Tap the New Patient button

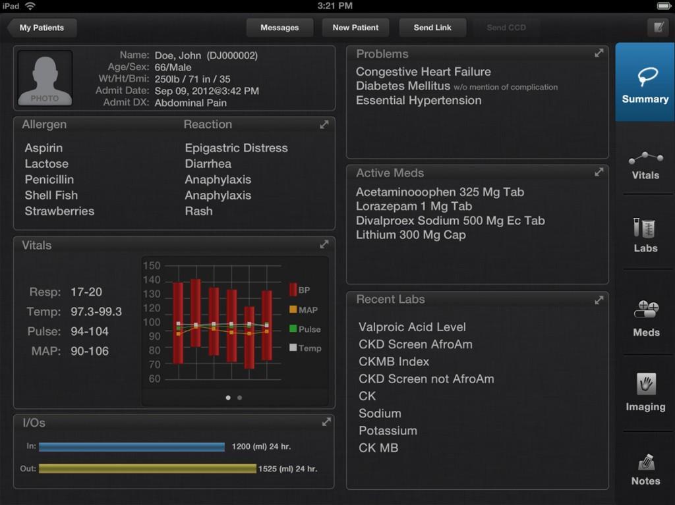(x=355, y=28)
